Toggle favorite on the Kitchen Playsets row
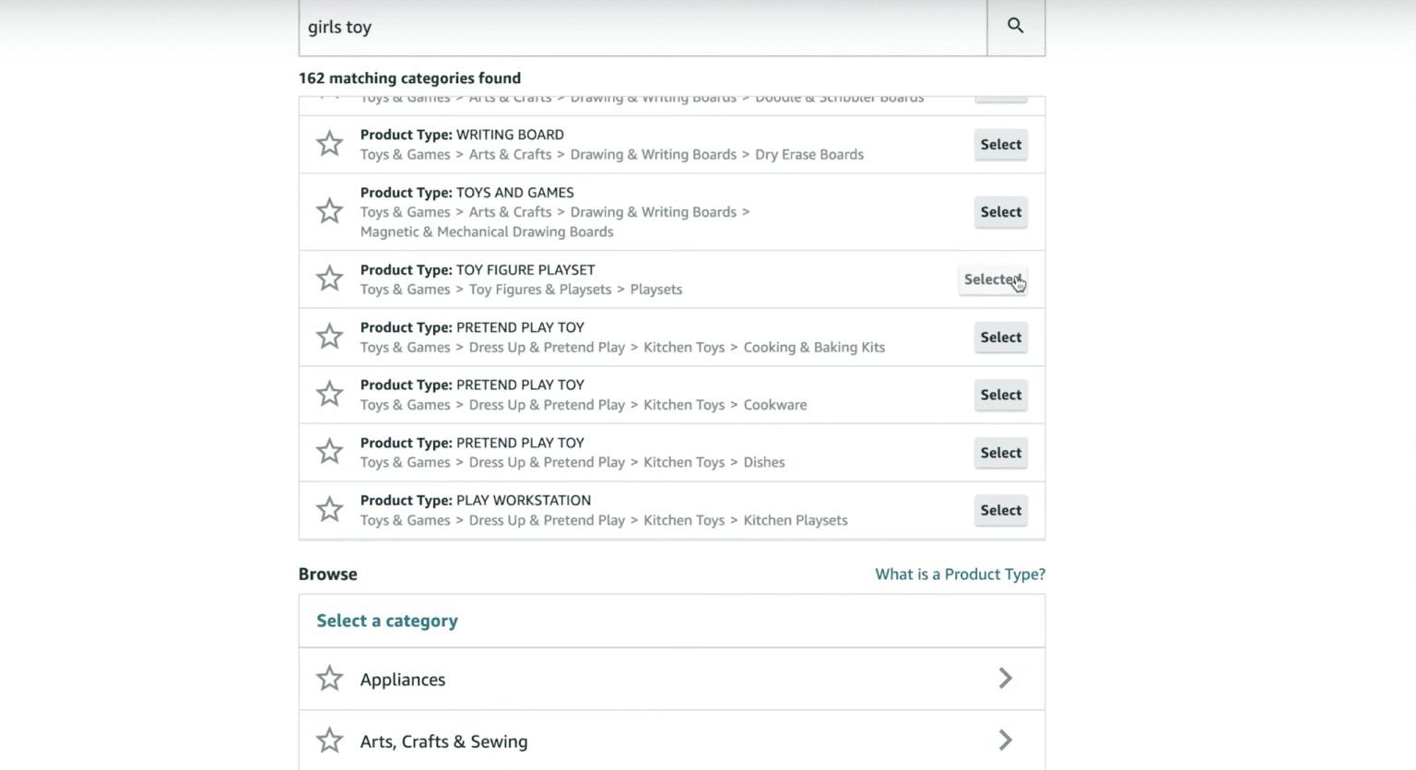Screen dimensions: 1416x770 coord(329,509)
